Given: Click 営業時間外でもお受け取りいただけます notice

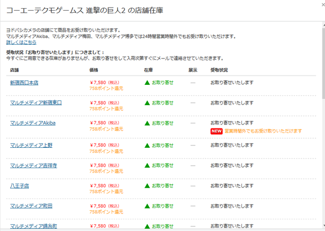Looking at the screenshot, I should click(263, 131).
